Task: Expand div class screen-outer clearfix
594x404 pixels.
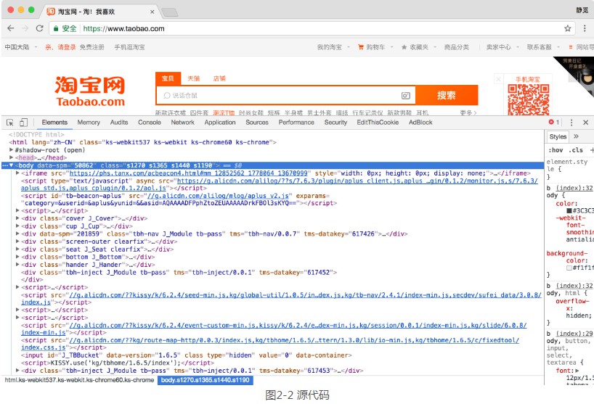Action: [x=17, y=242]
